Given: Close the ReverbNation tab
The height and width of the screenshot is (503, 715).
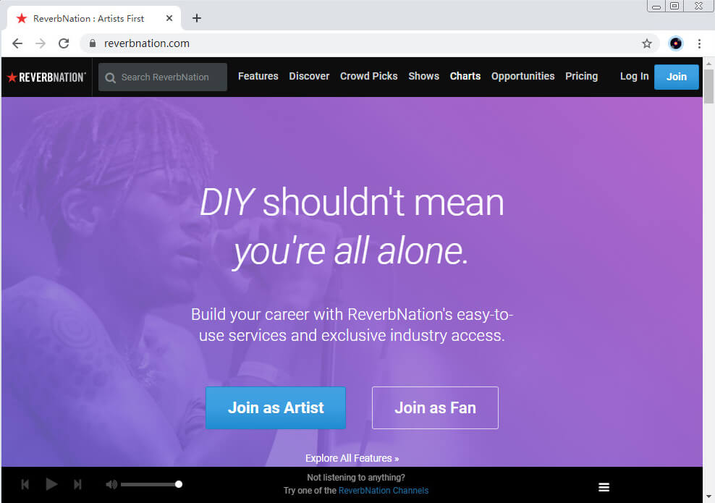Looking at the screenshot, I should tap(169, 18).
